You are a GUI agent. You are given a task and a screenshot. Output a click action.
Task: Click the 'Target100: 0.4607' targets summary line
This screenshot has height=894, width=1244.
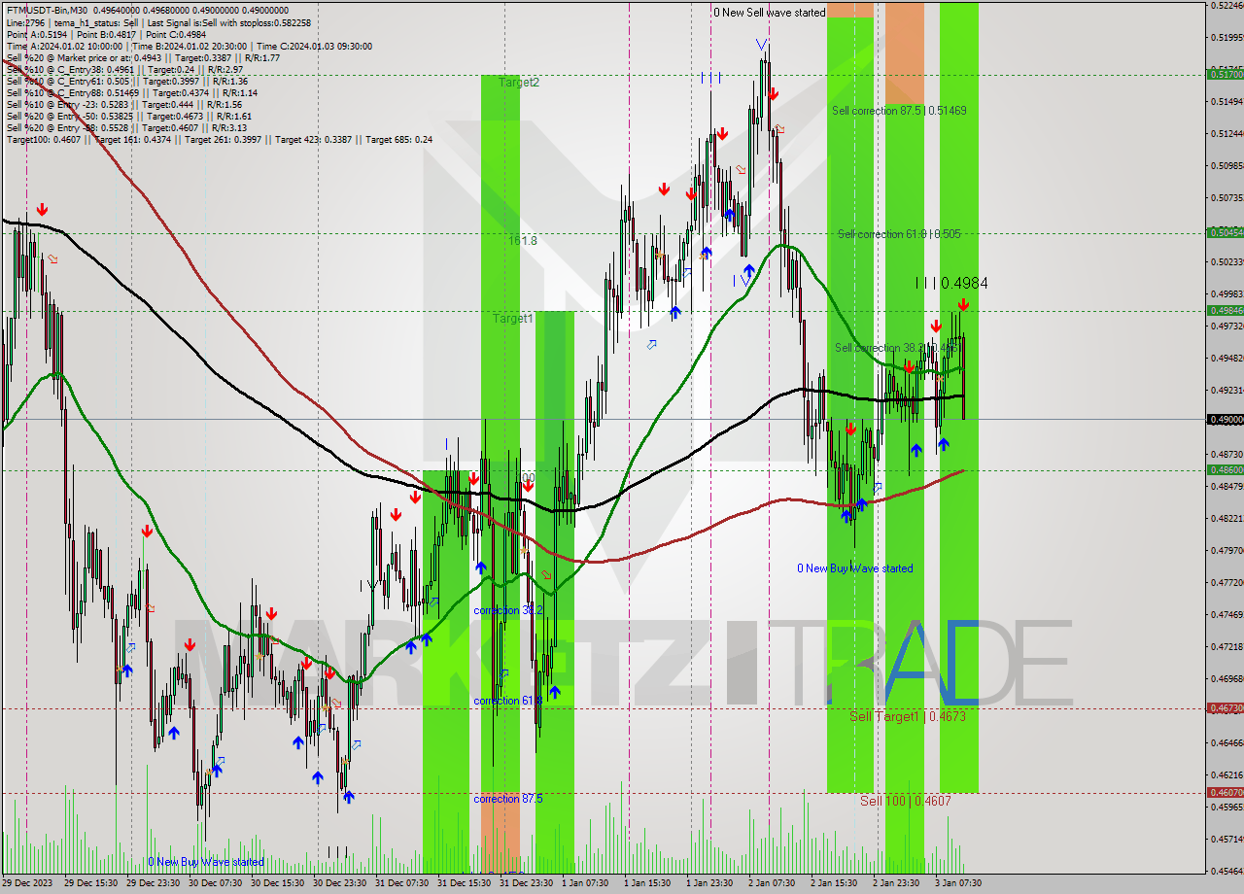tap(220, 139)
